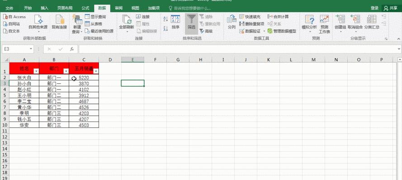The image size is (402, 180).
Task: Import data from Access icon
Action: click(x=14, y=17)
